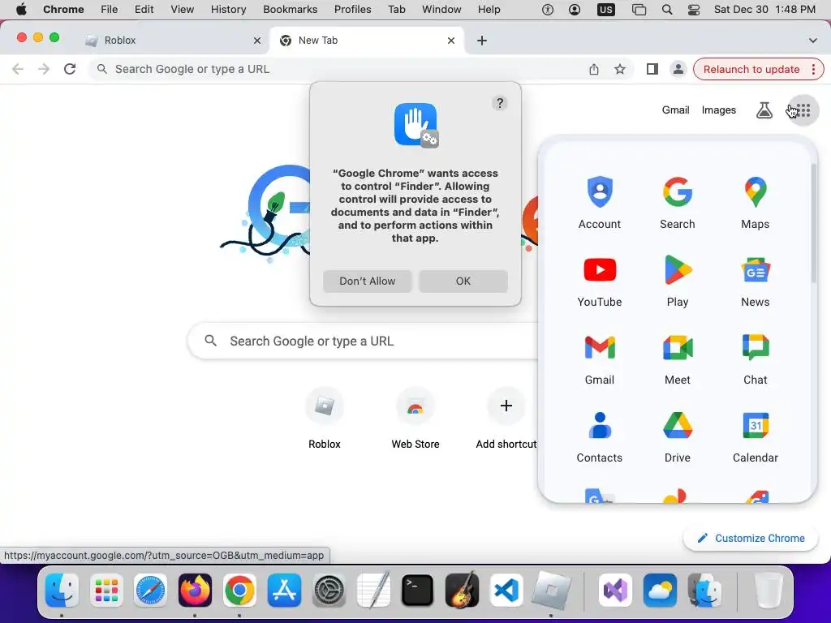Screen dimensions: 831x623
Task: Open Spotlight search in menu bar
Action: [667, 10]
